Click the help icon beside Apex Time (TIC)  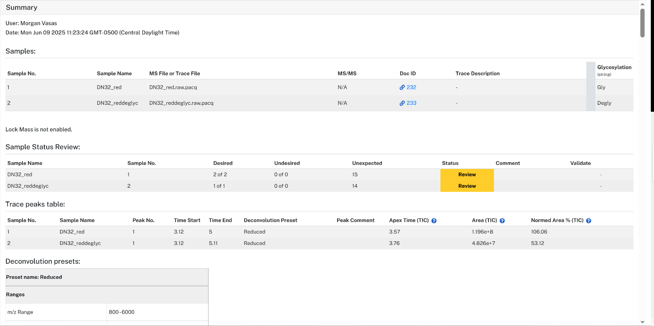click(434, 221)
